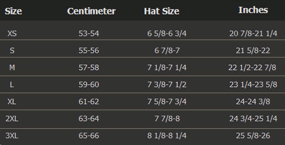Select inches value 22 1/2-22 7/8
The image size is (285, 145).
coord(252,68)
